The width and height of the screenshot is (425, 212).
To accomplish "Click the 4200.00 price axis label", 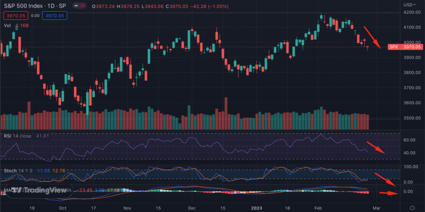I will 412,12.
